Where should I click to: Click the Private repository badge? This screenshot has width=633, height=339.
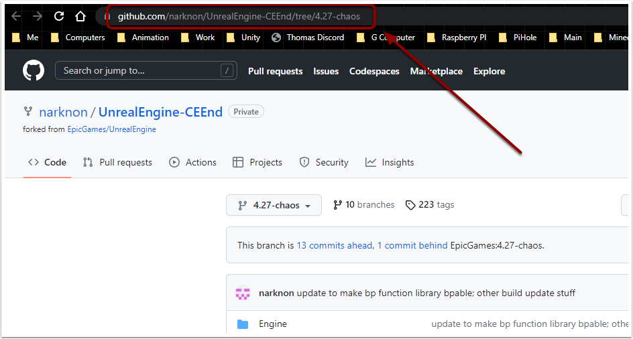[x=246, y=112]
